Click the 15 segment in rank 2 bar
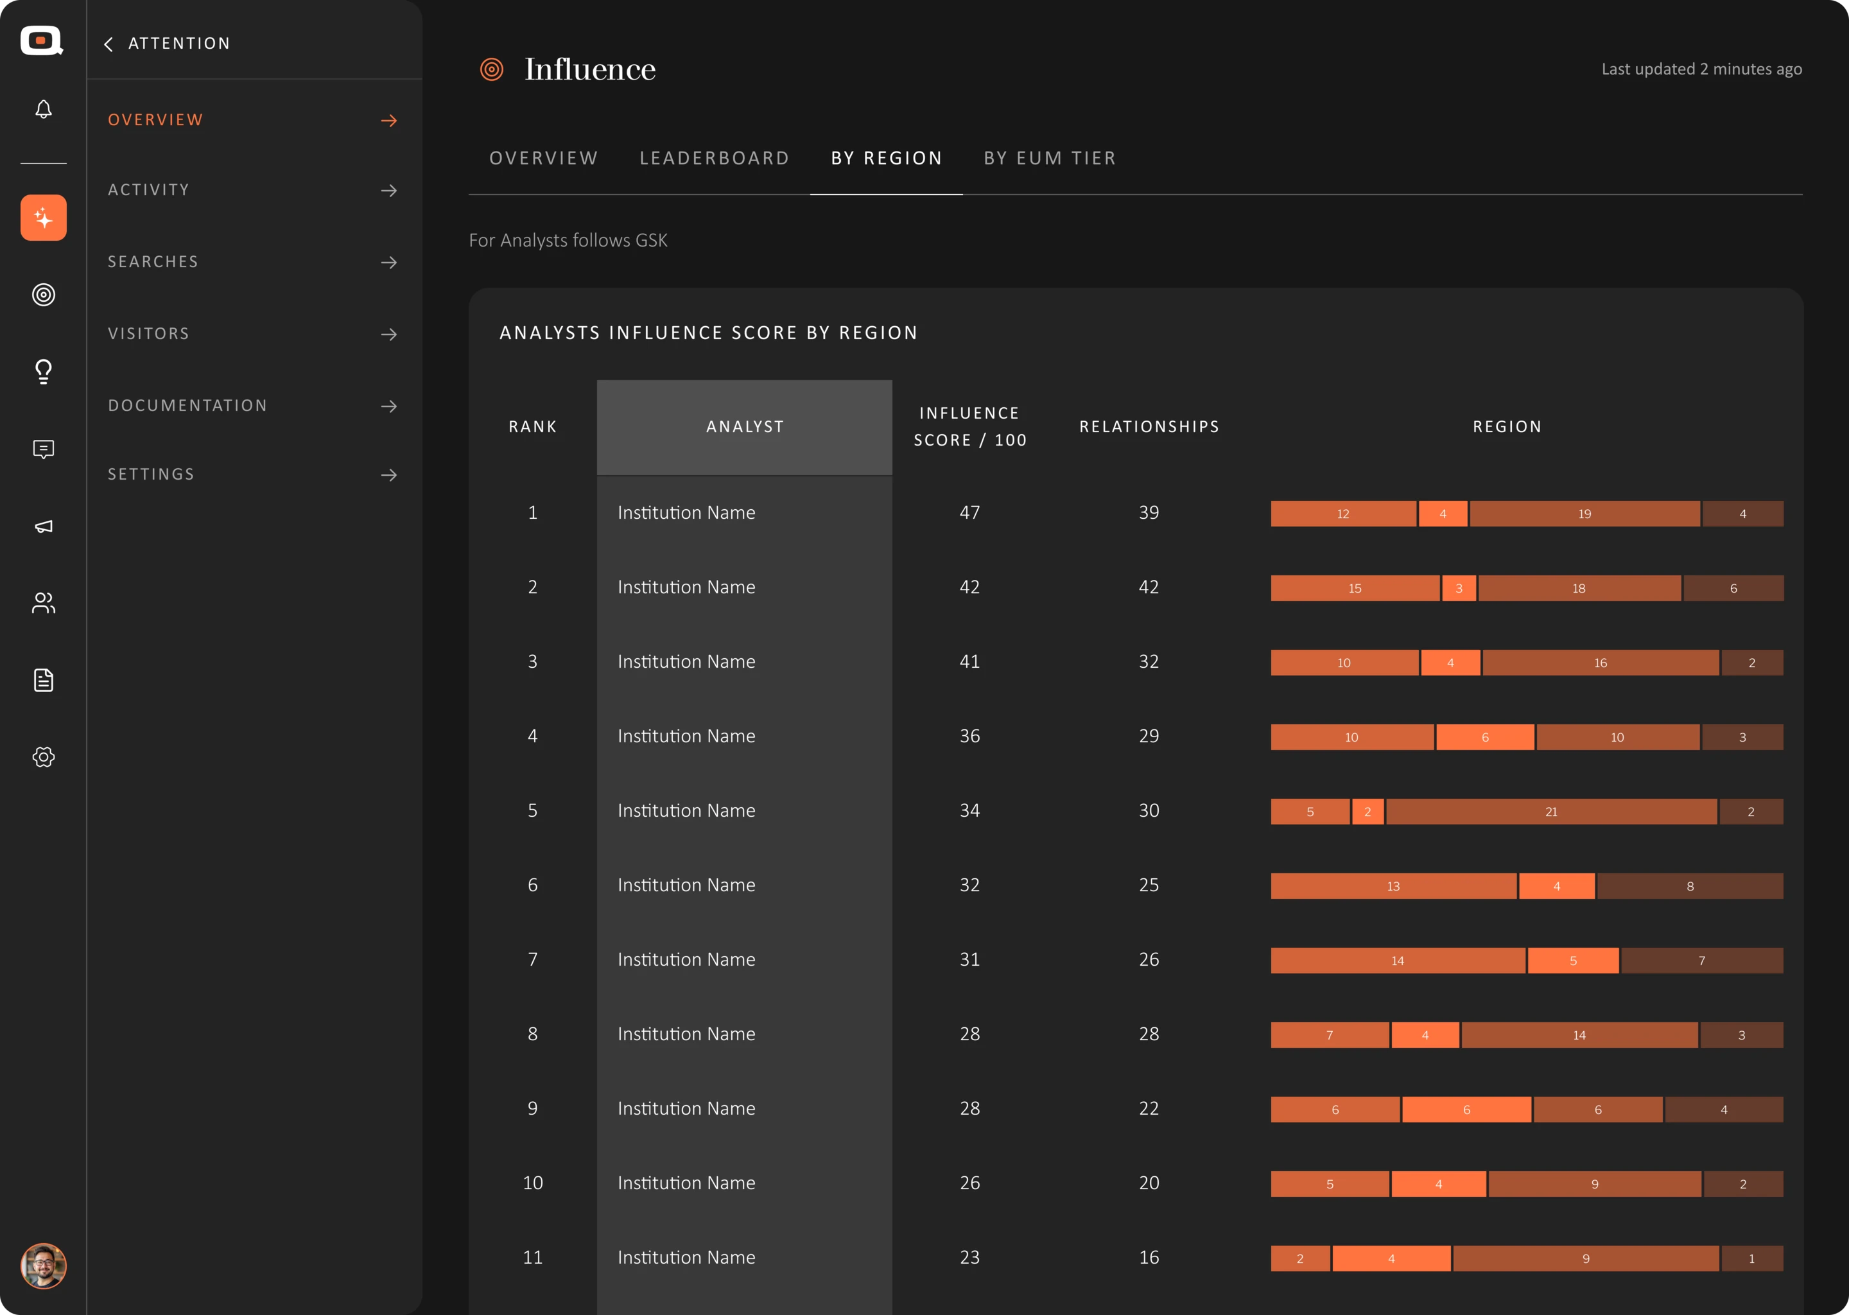This screenshot has width=1849, height=1315. click(x=1355, y=588)
